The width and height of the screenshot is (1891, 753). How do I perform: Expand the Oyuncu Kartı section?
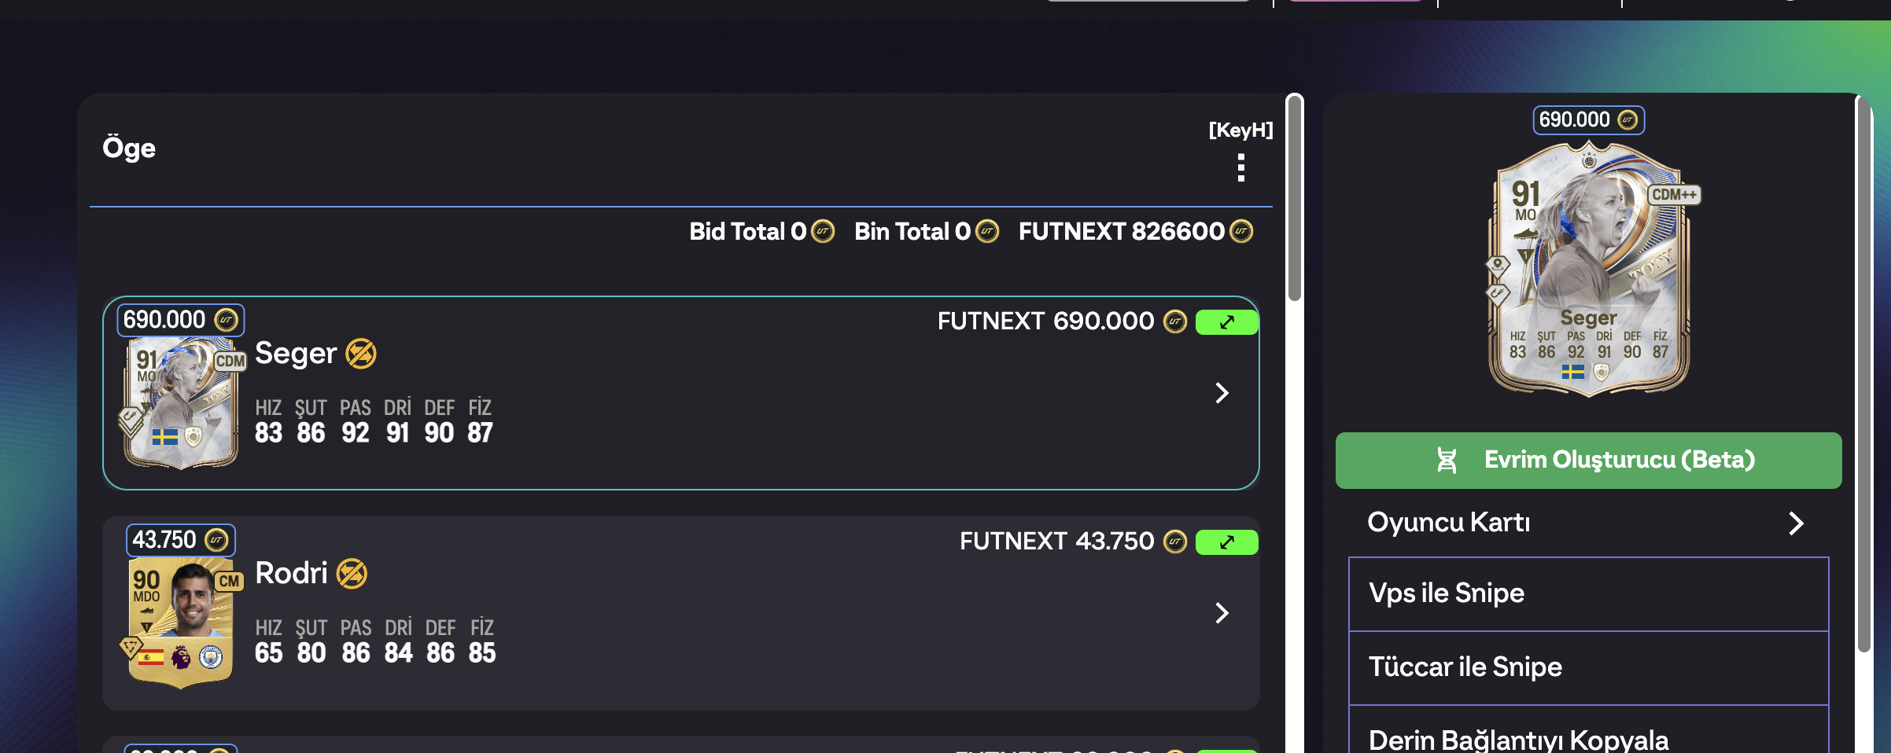[1588, 523]
